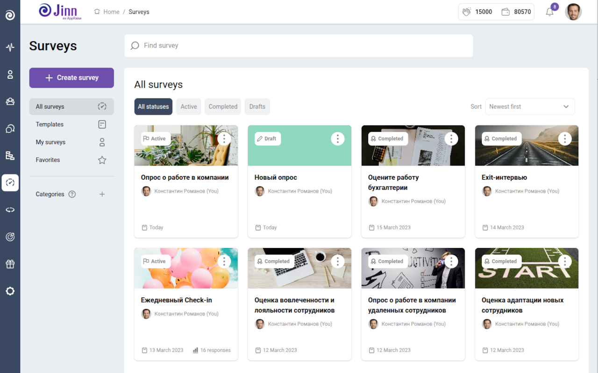The height and width of the screenshot is (373, 598).
Task: Open the Home breadcrumb link
Action: [110, 12]
